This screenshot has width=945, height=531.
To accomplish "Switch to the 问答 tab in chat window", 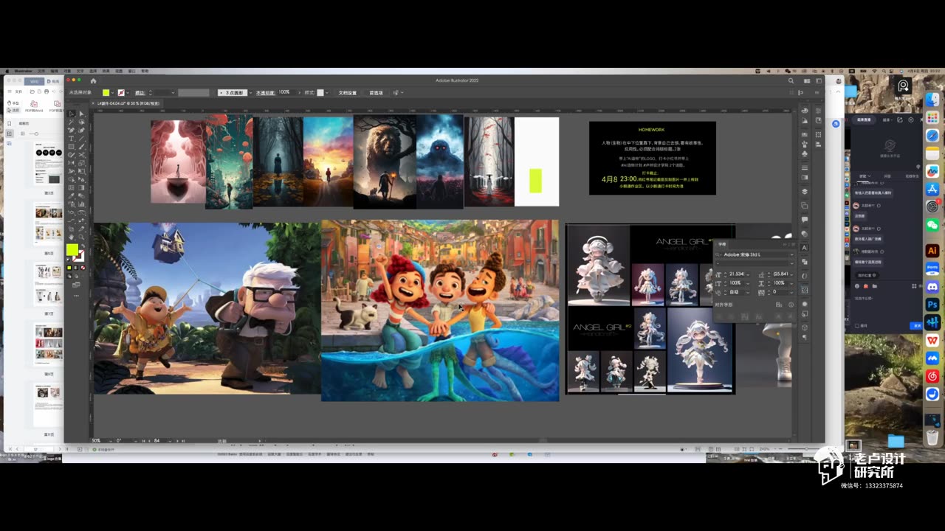I will pyautogui.click(x=887, y=176).
